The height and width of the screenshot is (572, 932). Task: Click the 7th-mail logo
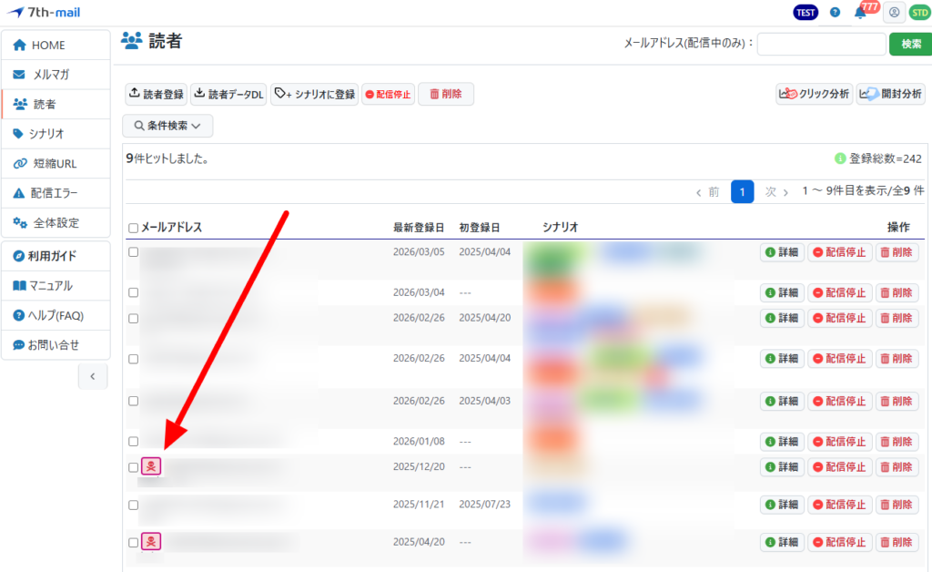point(43,13)
